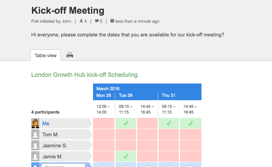Image resolution: width=272 pixels, height=167 pixels.
Task: Click London Growth Hub kick-off Scheduling heading
Action: point(84,75)
